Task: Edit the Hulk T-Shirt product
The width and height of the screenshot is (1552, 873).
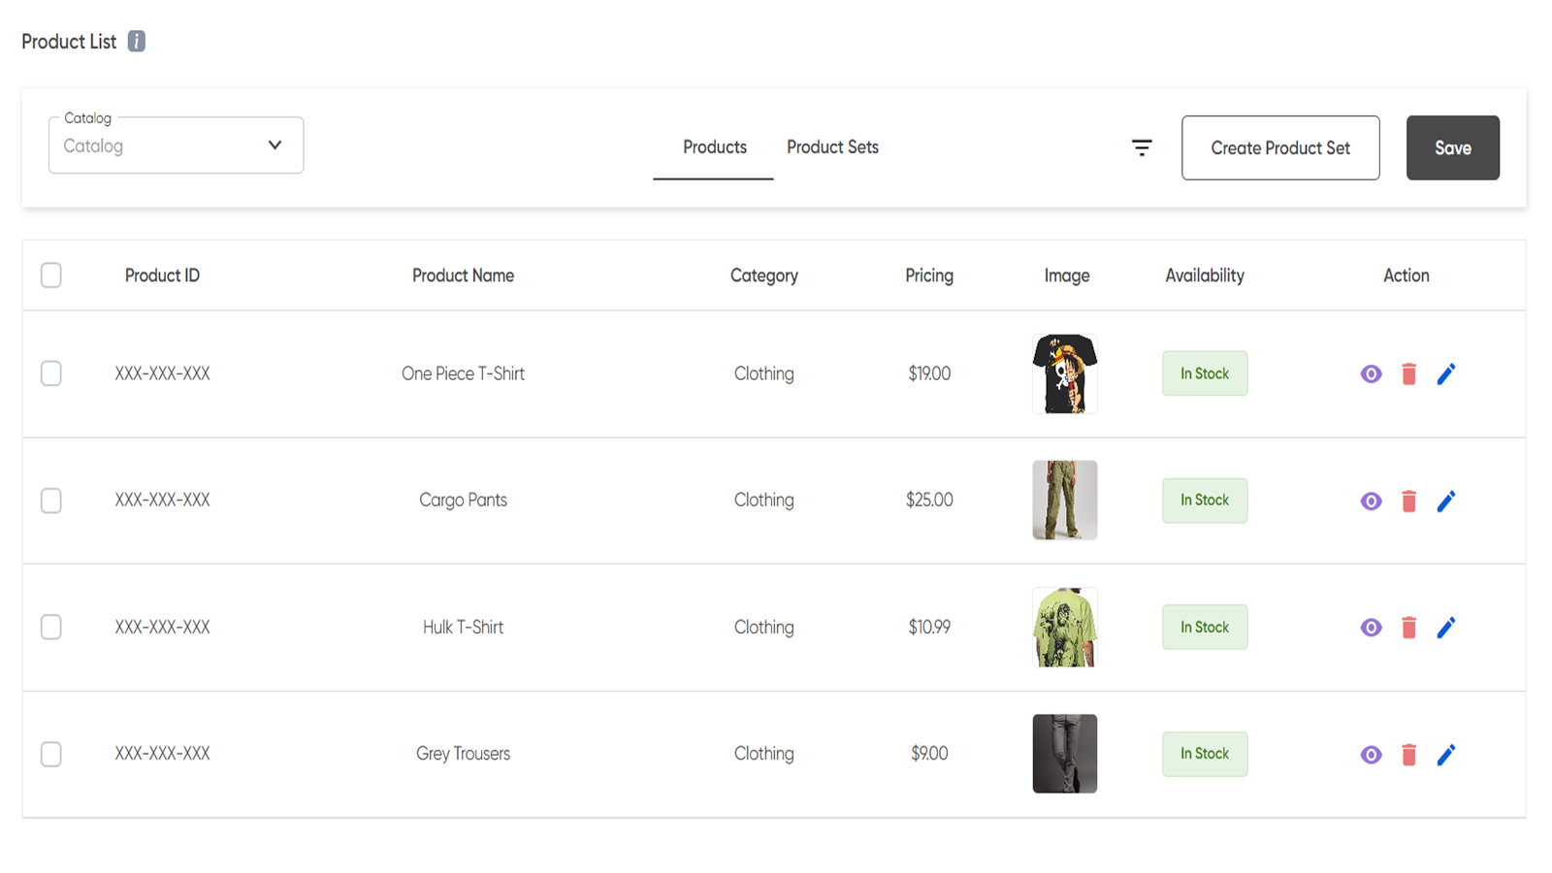Action: coord(1446,628)
